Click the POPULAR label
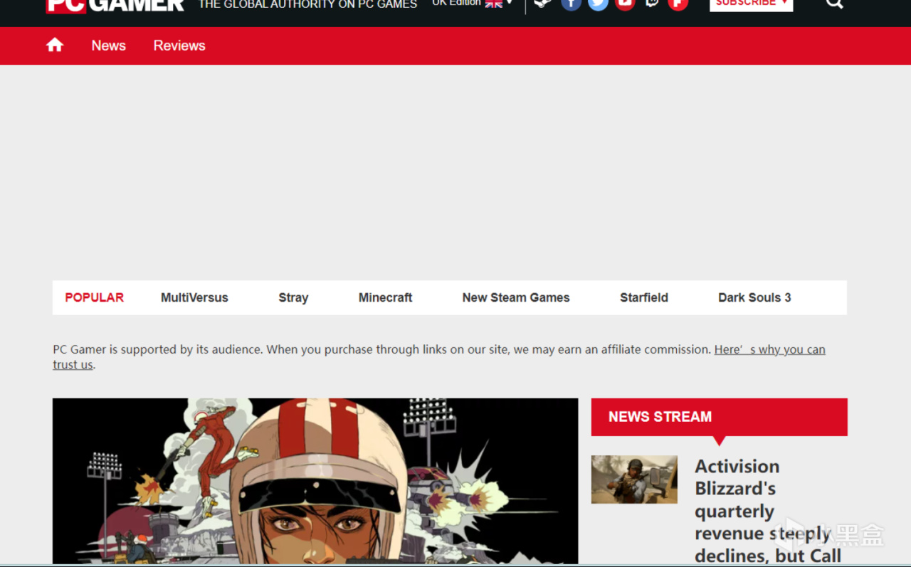The height and width of the screenshot is (567, 911). [x=95, y=297]
